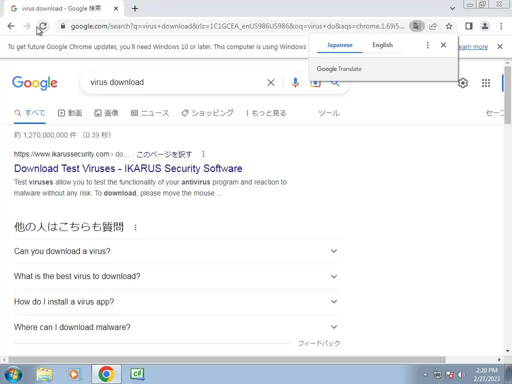This screenshot has width=512, height=384.
Task: Start voice search with the microphone icon
Action: [x=295, y=82]
